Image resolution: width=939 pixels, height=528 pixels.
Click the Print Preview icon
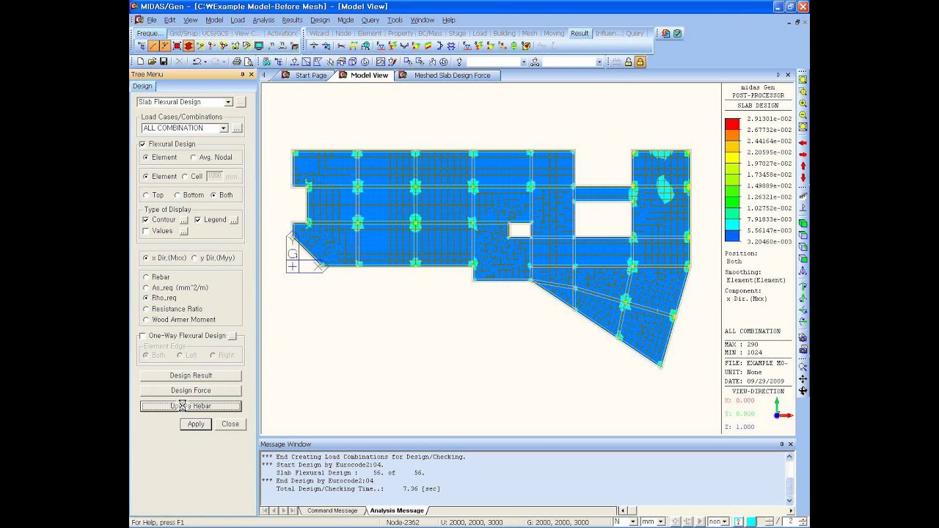pyautogui.click(x=248, y=62)
